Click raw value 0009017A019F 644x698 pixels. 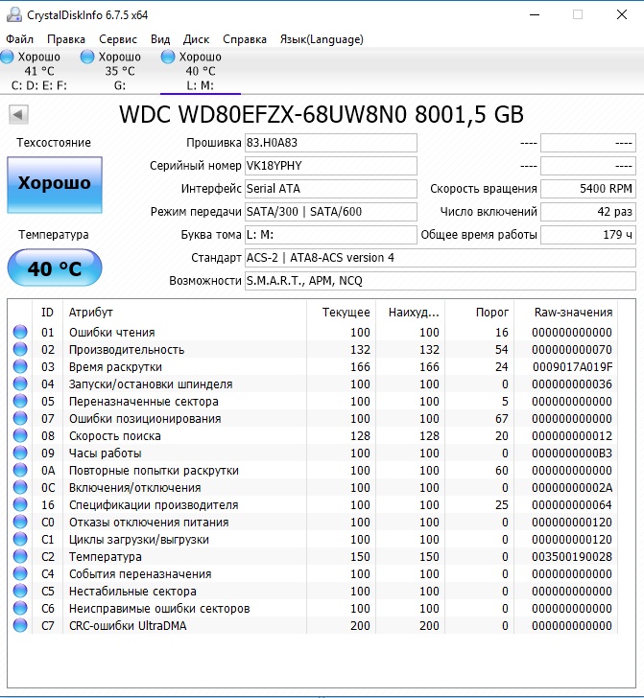tap(573, 367)
